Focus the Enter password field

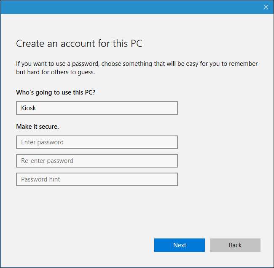97,142
